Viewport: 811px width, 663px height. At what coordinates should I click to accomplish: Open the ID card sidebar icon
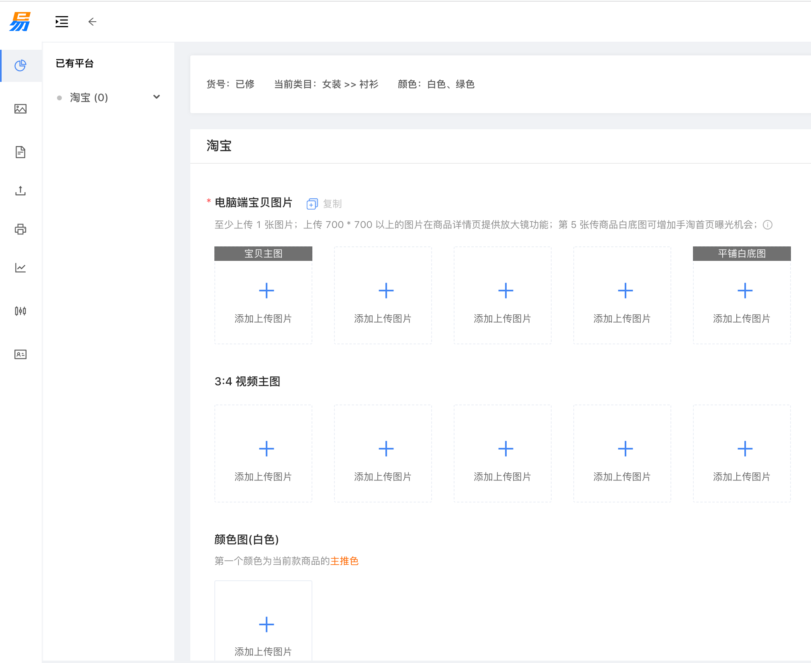pos(20,354)
